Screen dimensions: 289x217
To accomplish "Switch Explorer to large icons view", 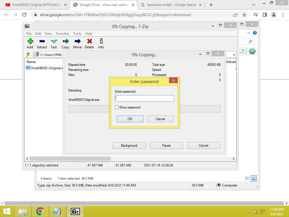I will (254, 179).
